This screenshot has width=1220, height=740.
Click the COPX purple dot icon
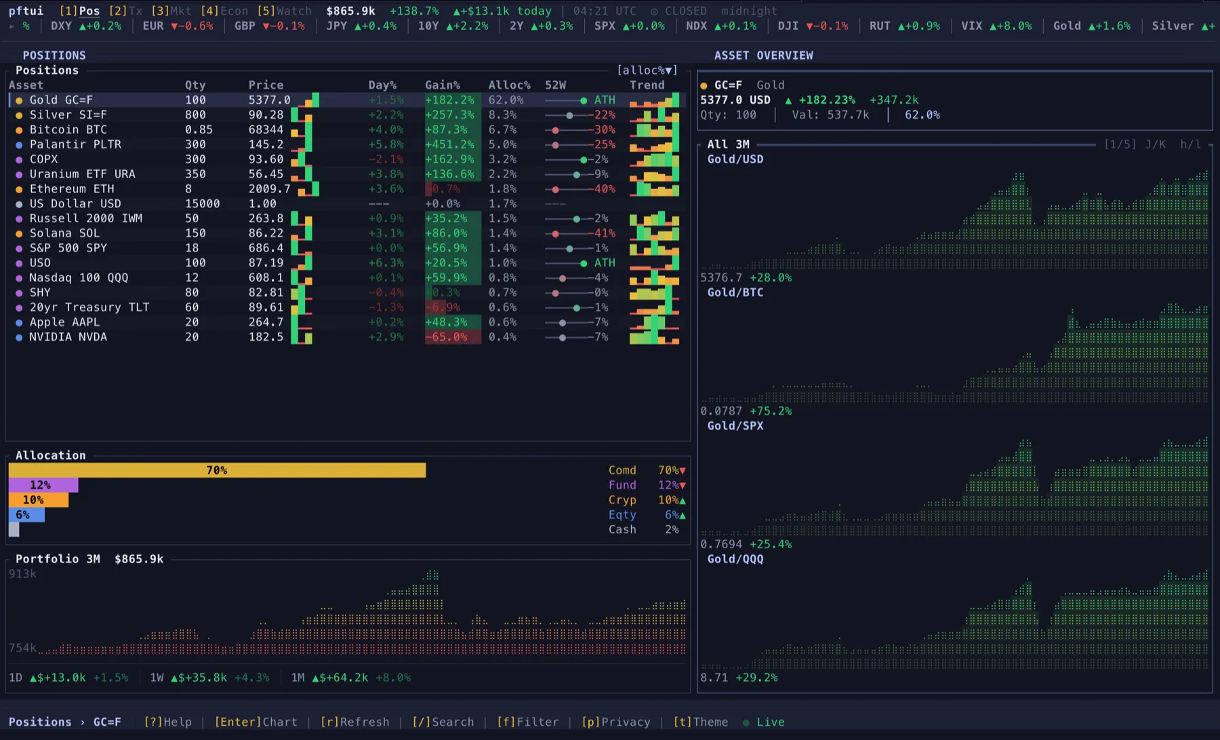(x=19, y=160)
